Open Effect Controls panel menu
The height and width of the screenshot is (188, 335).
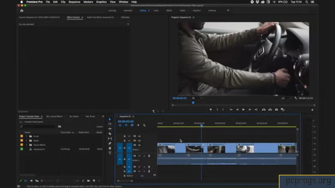(82, 17)
